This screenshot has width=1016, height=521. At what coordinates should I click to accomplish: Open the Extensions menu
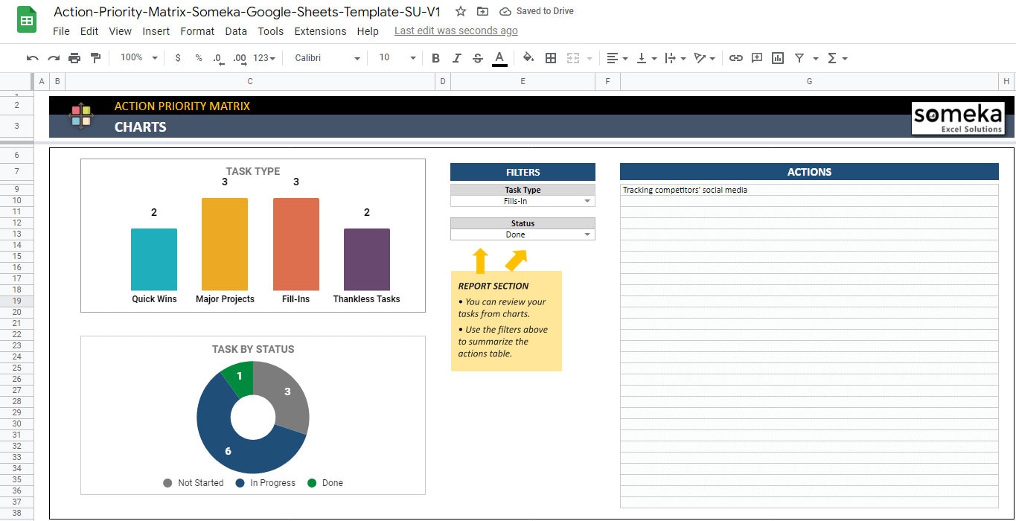point(320,31)
